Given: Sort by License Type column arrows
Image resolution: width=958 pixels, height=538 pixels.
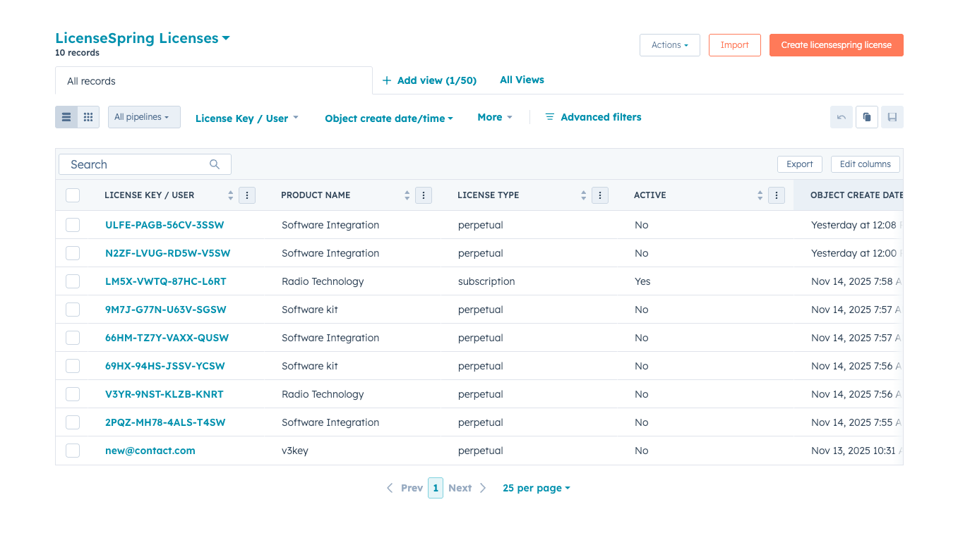Looking at the screenshot, I should coord(583,195).
